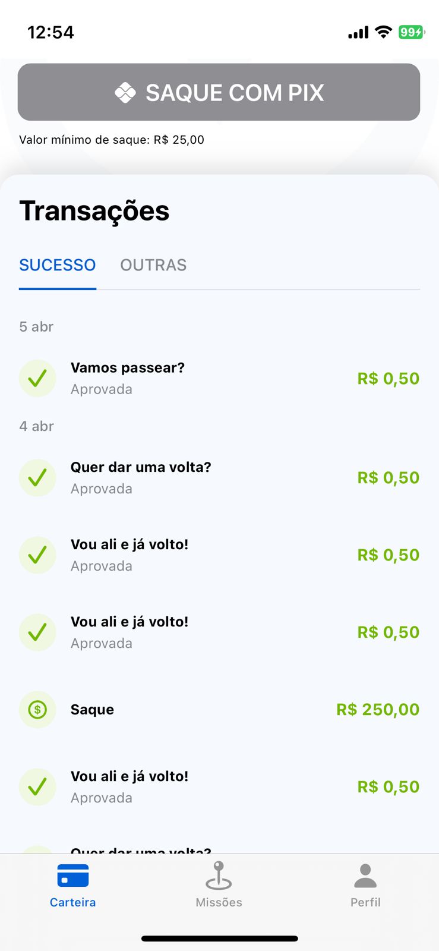Open the Saque R$ 250,00 transaction
The width and height of the screenshot is (439, 951).
pos(93,710)
